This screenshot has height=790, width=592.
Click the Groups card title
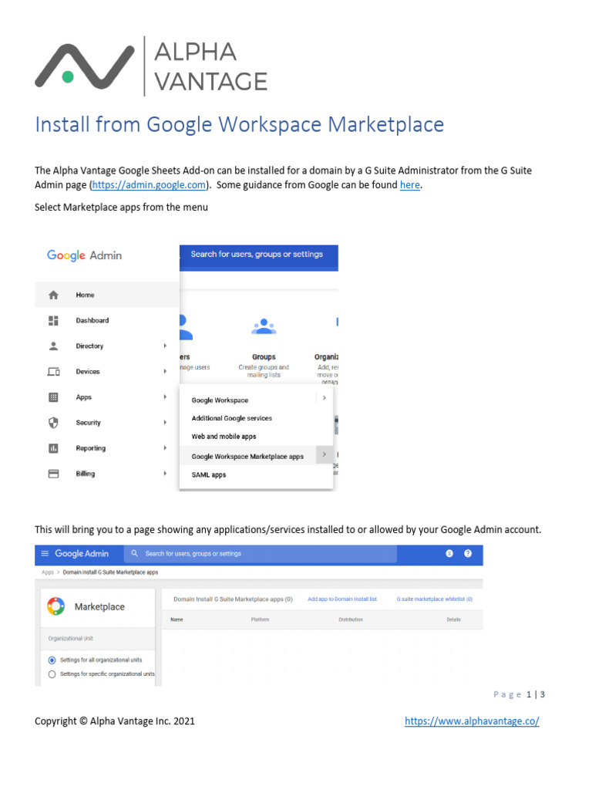264,356
